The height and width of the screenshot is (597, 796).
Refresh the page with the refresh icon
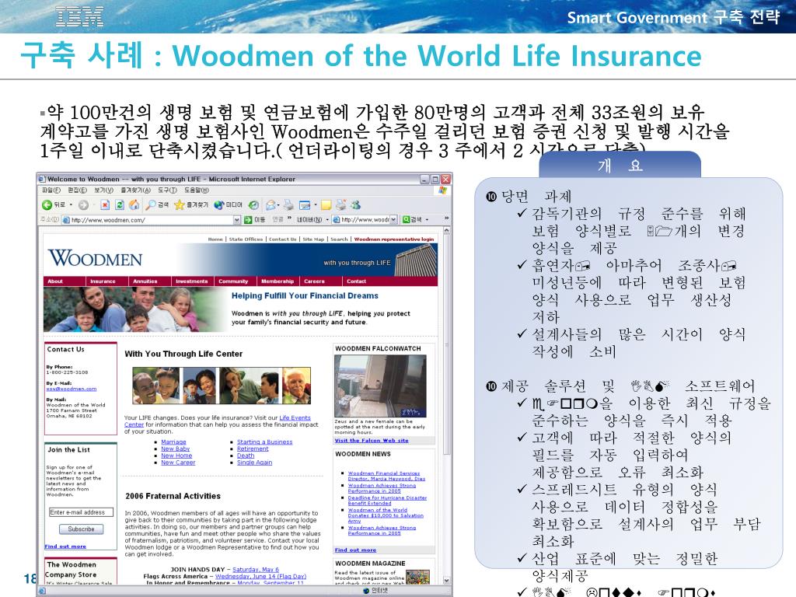pyautogui.click(x=120, y=204)
